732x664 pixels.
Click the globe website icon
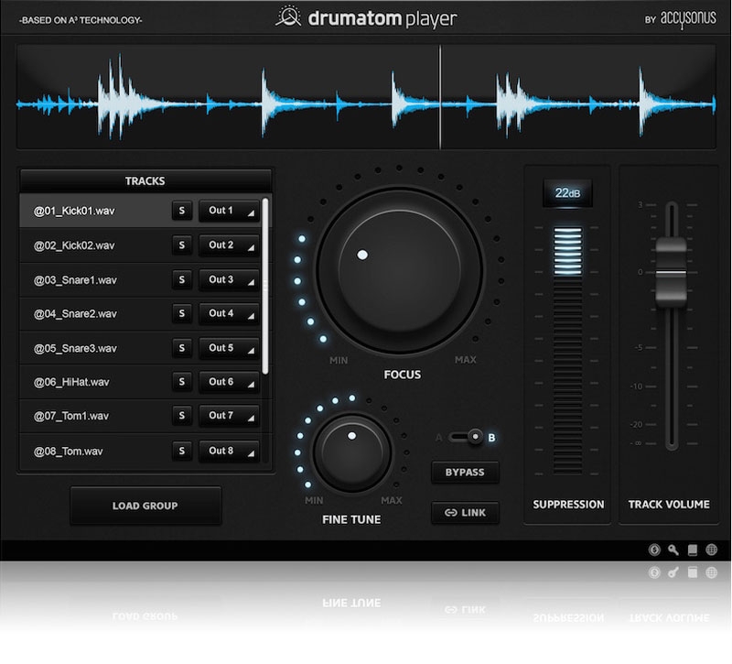(712, 550)
